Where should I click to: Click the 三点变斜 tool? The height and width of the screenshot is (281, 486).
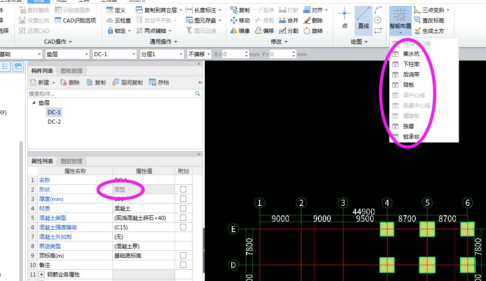pos(432,10)
